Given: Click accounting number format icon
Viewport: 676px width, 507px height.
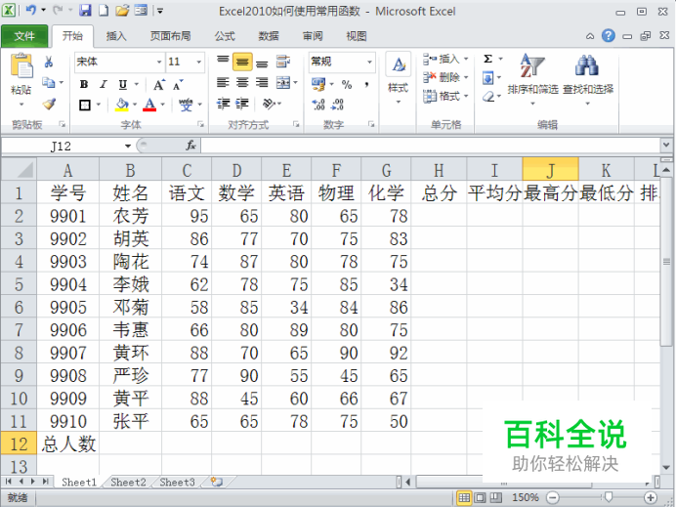Looking at the screenshot, I should click(318, 84).
